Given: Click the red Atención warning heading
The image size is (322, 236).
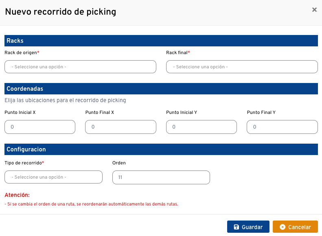Looking at the screenshot, I should coord(17,195).
